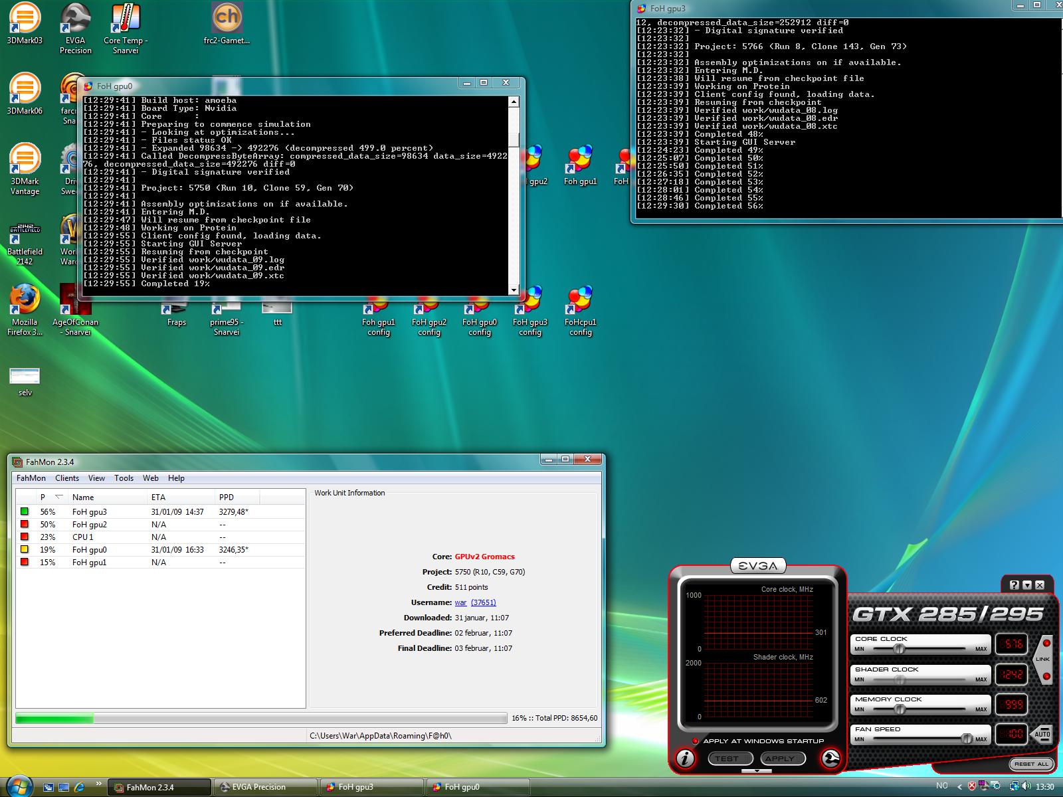This screenshot has width=1063, height=797.
Task: Click FoH gpu0 console scrollbar down arrow
Action: [514, 290]
